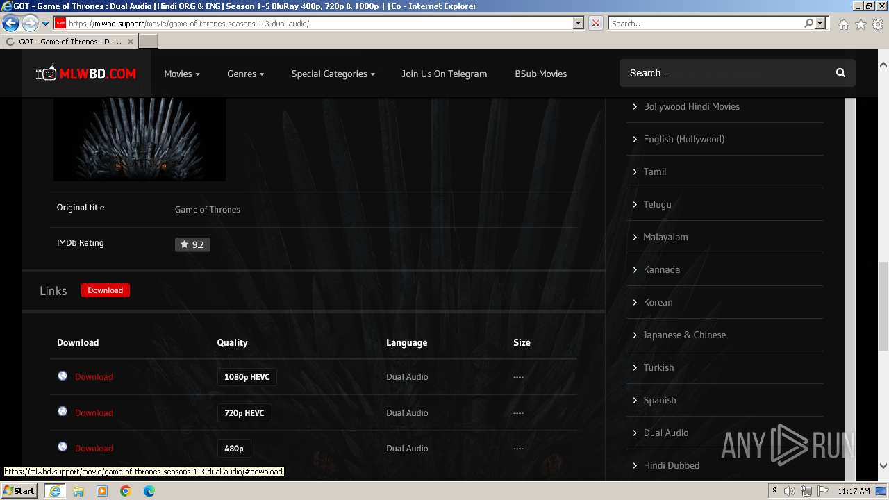
Task: Click the network tray icon
Action: (x=806, y=491)
